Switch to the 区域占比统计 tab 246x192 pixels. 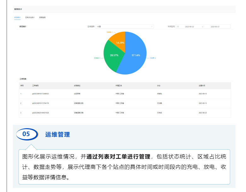(x=30, y=17)
